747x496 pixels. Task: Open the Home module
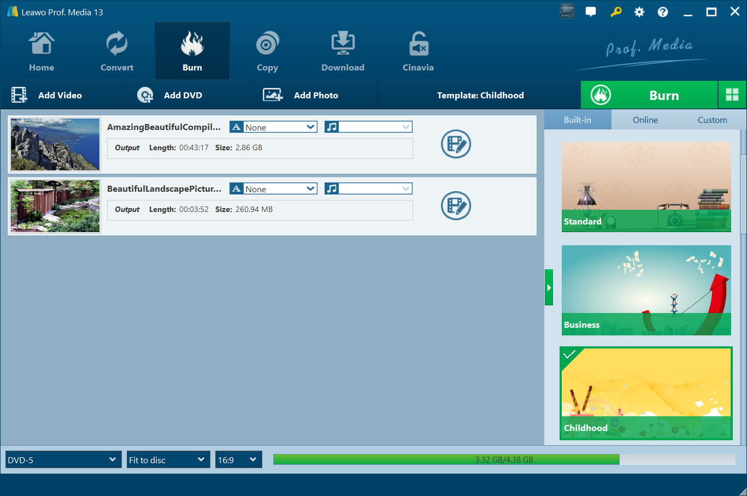(42, 52)
